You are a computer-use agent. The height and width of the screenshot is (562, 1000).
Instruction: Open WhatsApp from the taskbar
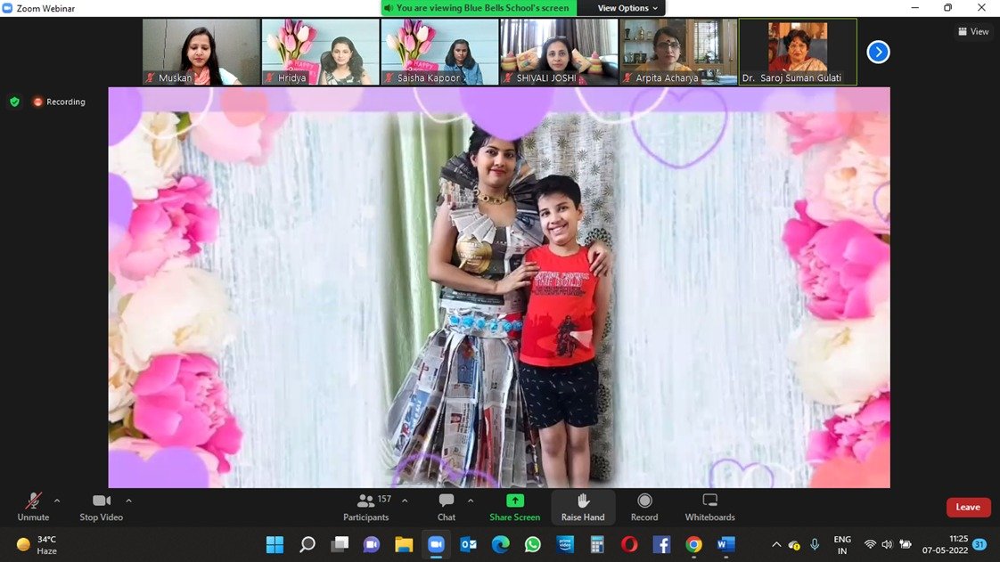(532, 544)
